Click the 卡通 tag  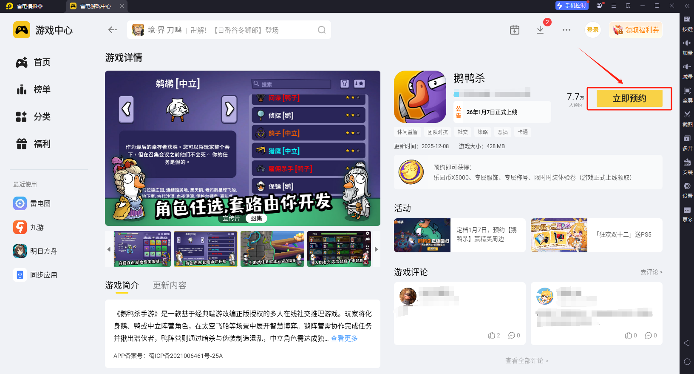[523, 132]
